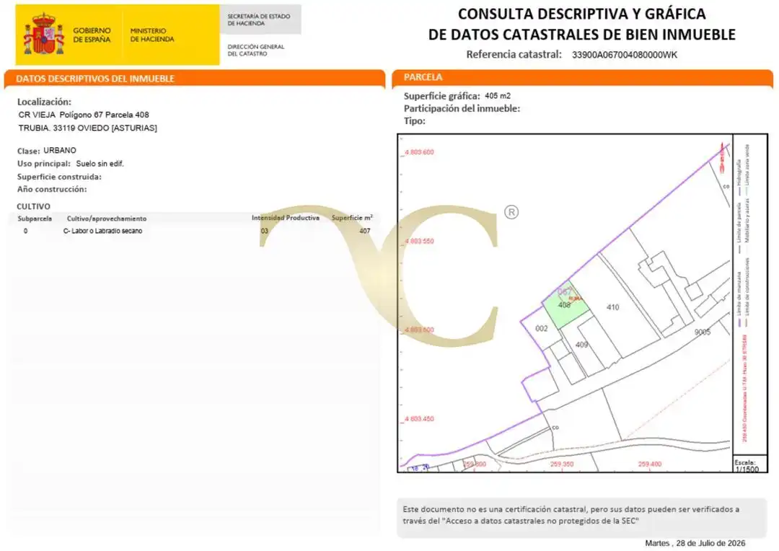Viewport: 779px width, 551px height.
Task: Click parcel 002 on the map
Action: [x=542, y=328]
